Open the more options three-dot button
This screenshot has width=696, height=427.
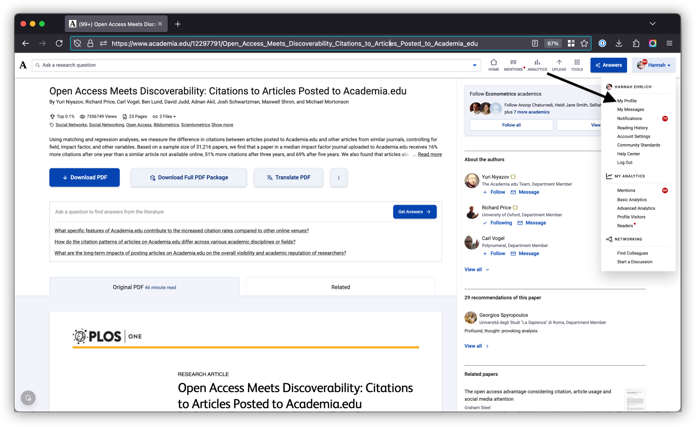coord(339,178)
